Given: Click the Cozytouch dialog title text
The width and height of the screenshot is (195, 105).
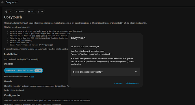Looking at the screenshot, I should [x=78, y=38].
